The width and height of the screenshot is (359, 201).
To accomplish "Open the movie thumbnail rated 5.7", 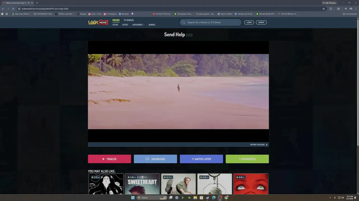I will point(178,184).
